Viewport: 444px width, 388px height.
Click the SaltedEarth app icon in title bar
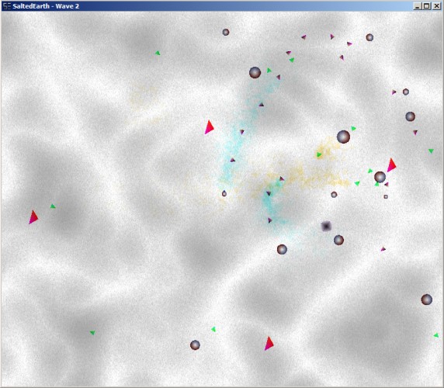7,6
